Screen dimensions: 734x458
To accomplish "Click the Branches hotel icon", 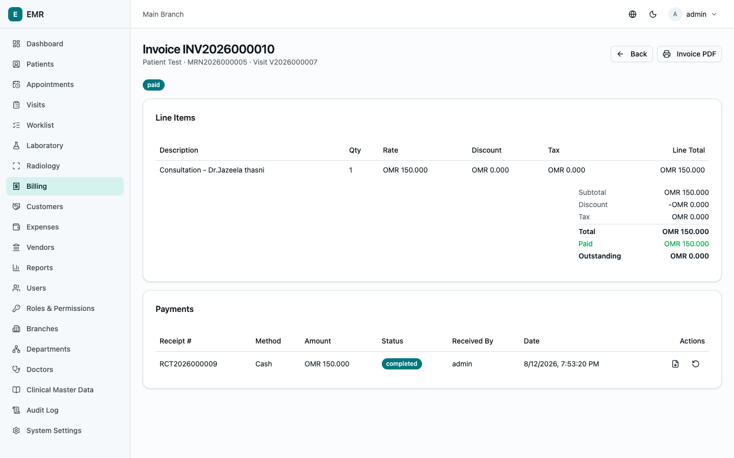I will [x=16, y=329].
